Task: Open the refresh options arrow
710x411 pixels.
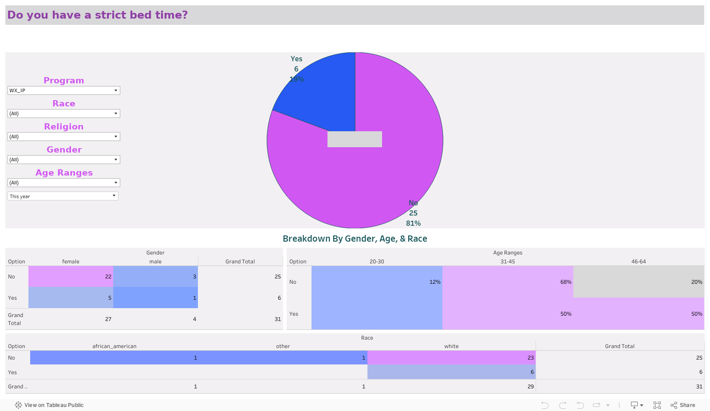Action: (x=608, y=405)
